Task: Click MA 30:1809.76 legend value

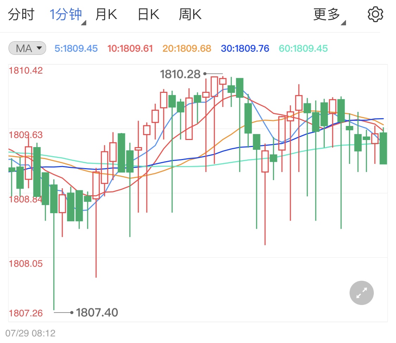Action: (245, 49)
